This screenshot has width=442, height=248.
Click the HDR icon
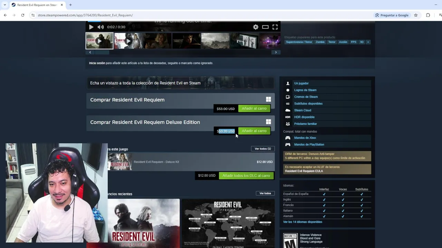(x=288, y=117)
